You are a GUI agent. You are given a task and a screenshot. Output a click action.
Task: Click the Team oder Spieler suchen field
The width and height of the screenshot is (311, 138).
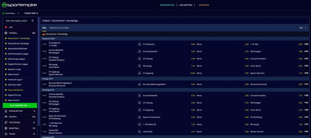click(17, 20)
